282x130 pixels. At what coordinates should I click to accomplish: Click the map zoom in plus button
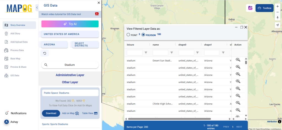(277, 6)
